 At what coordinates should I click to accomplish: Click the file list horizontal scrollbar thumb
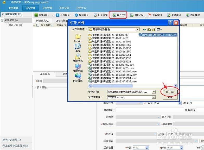point(112,86)
